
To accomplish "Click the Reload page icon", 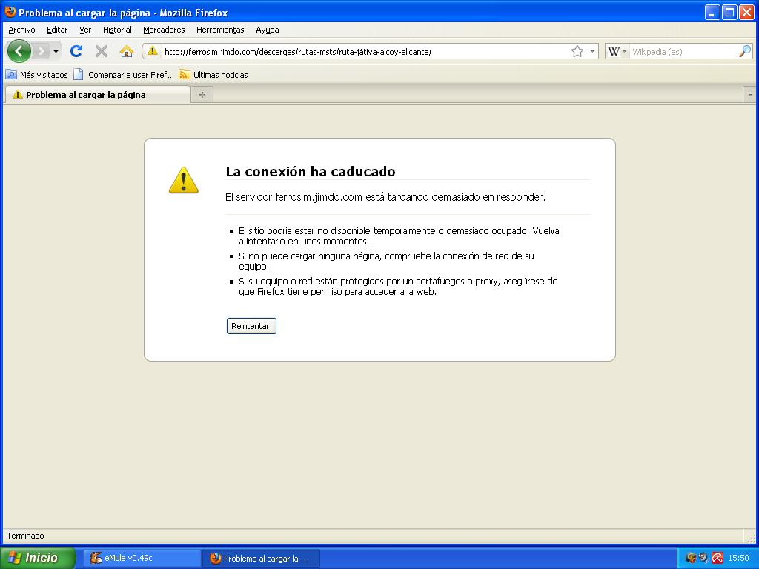I will (x=76, y=51).
